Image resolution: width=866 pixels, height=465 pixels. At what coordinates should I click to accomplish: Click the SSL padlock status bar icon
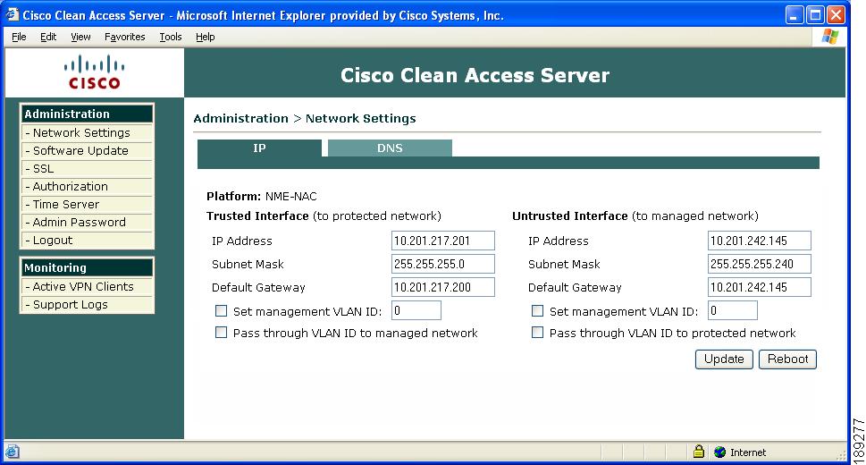699,452
